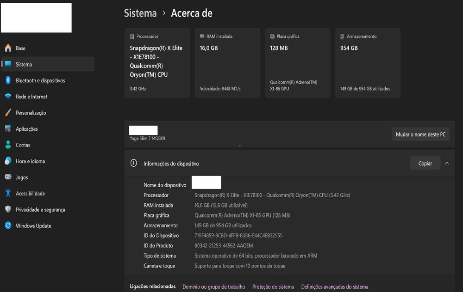463x292 pixels.
Task: Click Sistema in the breadcrumb title
Action: pos(140,13)
